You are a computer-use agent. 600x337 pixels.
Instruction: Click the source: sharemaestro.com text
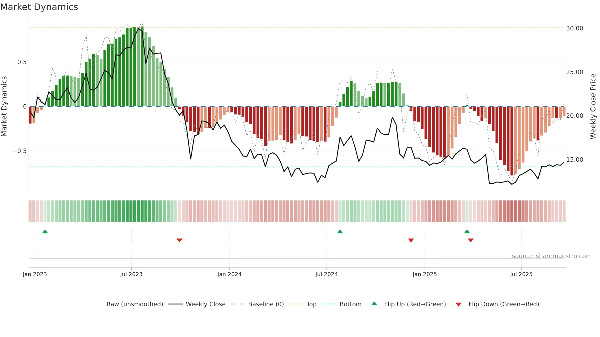coord(552,256)
